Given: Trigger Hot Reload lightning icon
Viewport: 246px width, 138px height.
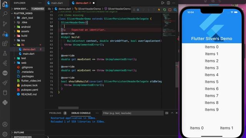Looking at the screenshot, I should click(x=159, y=10).
